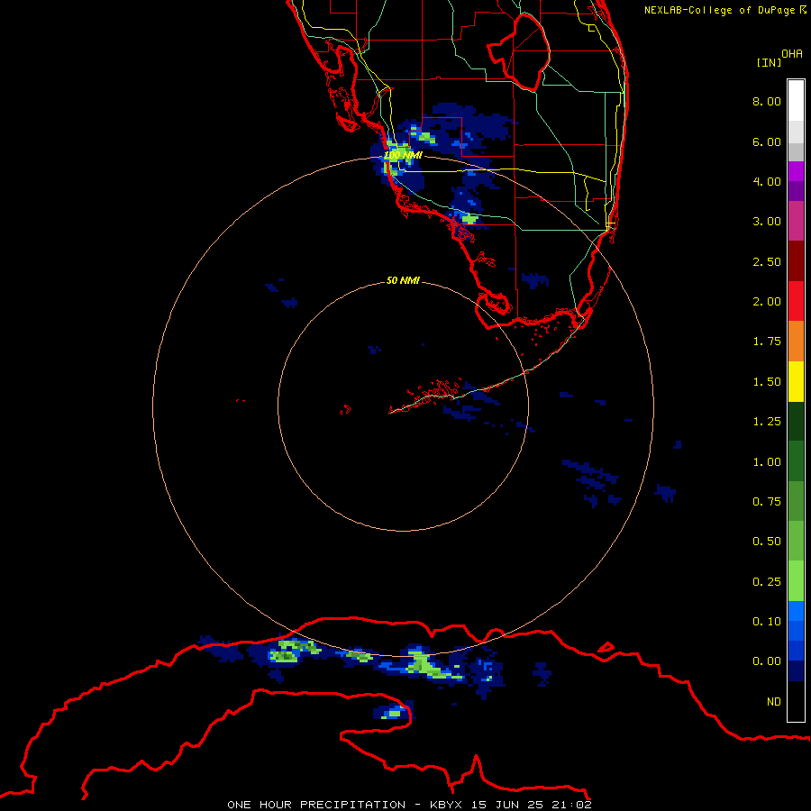The image size is (811, 811).
Task: Pick the bright magenta color bar segment
Action: [x=796, y=171]
